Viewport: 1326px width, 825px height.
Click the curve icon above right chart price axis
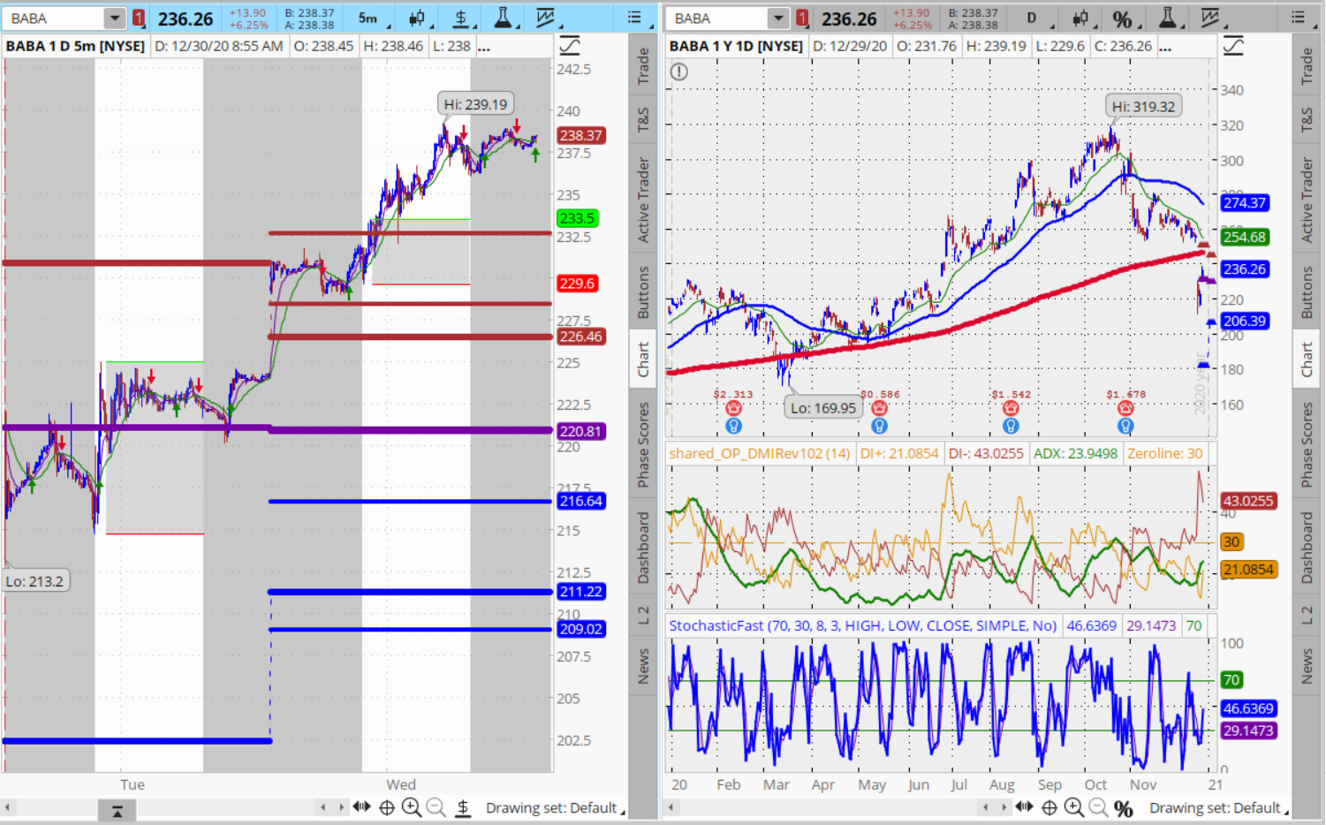click(x=1233, y=46)
